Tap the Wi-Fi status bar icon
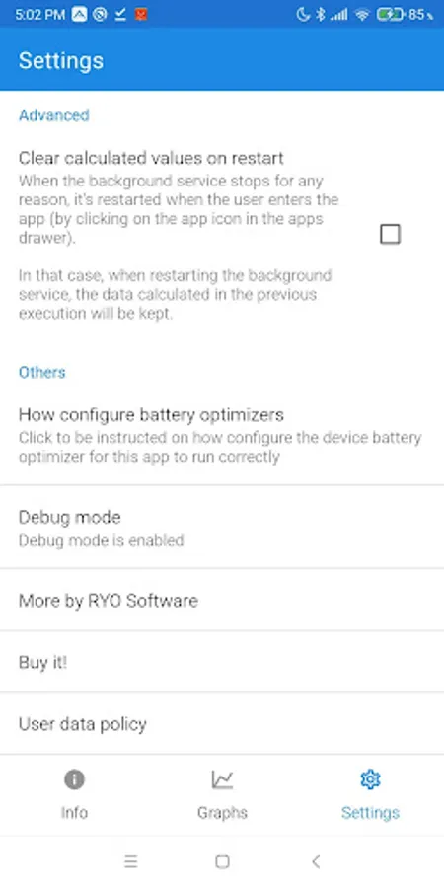 [362, 15]
